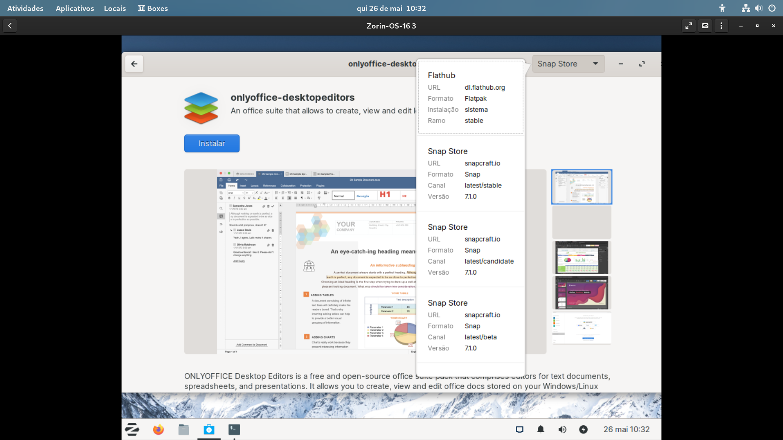Click the dl.flathub.org URL value

pyautogui.click(x=484, y=88)
